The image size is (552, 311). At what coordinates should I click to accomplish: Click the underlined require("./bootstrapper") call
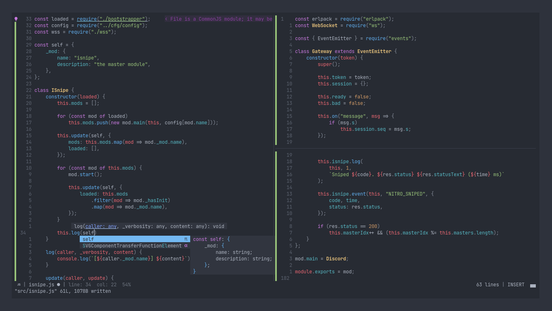click(x=112, y=19)
